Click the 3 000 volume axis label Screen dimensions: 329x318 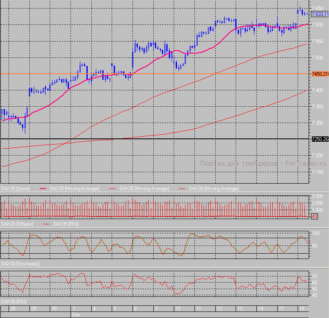318,196
